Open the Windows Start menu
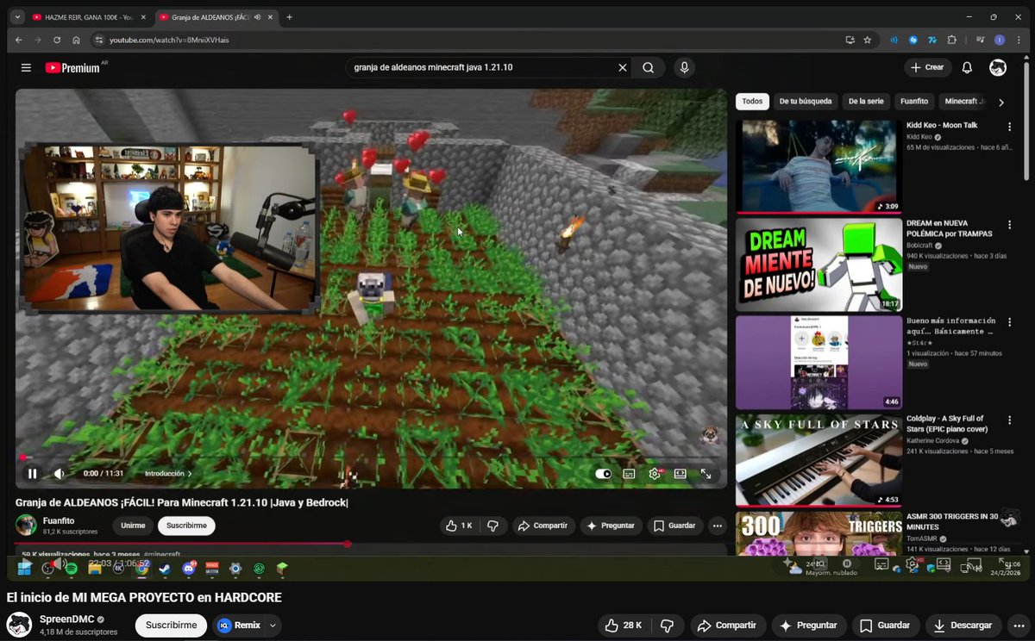Image resolution: width=1035 pixels, height=641 pixels. [25, 567]
